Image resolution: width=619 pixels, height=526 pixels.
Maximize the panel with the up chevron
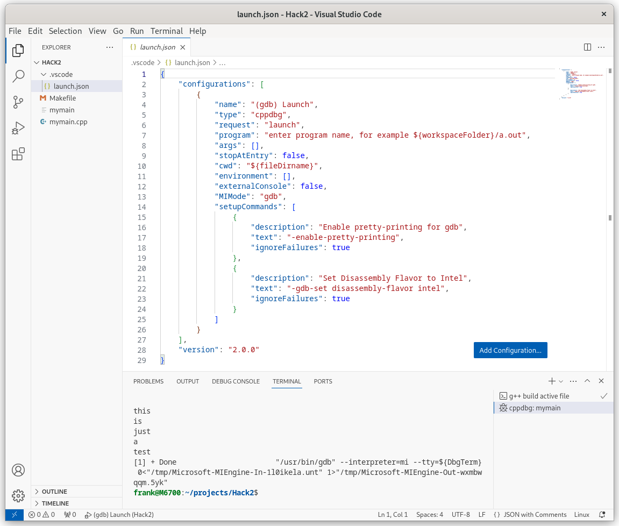[587, 381]
